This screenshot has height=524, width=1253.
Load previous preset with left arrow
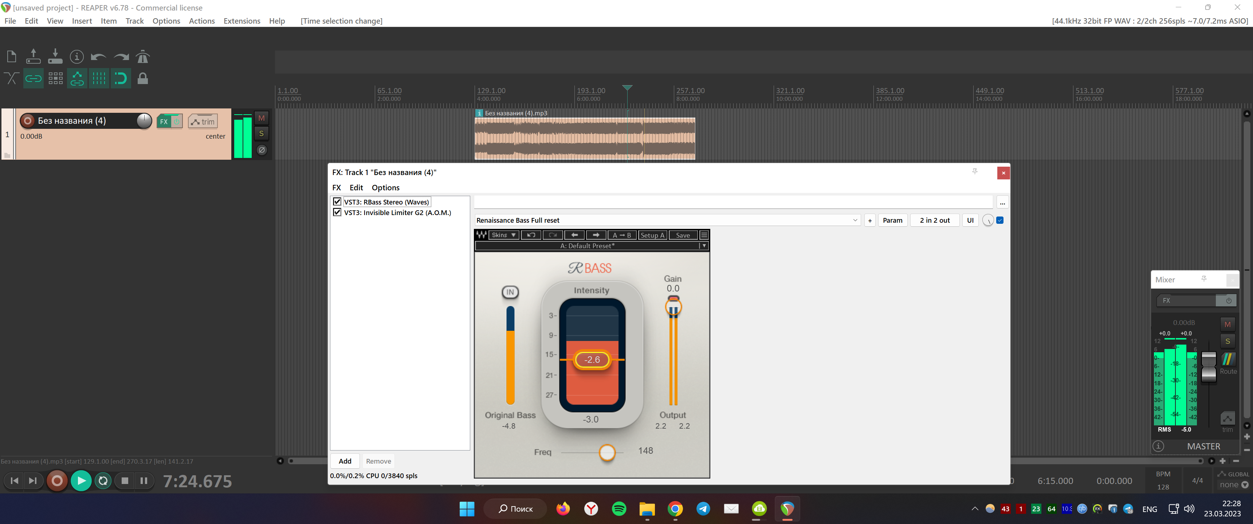574,235
